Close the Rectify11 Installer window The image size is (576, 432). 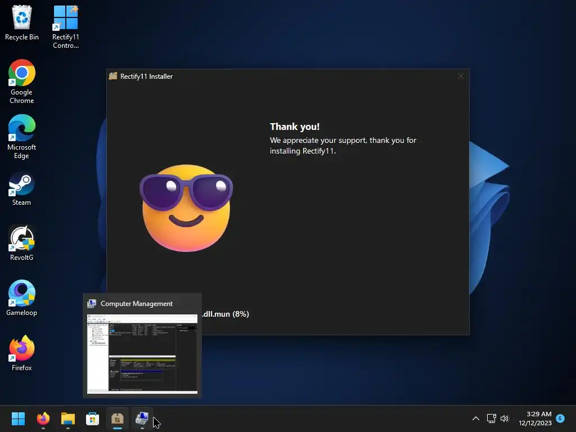[x=461, y=76]
